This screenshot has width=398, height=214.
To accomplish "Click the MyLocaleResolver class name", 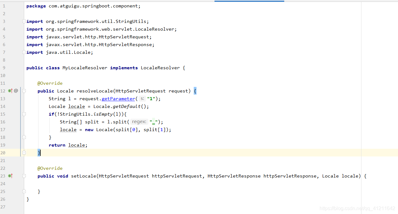I will pos(85,68).
